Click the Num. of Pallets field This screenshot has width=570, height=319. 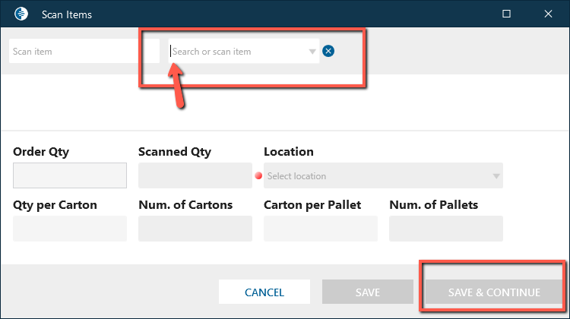(445, 229)
